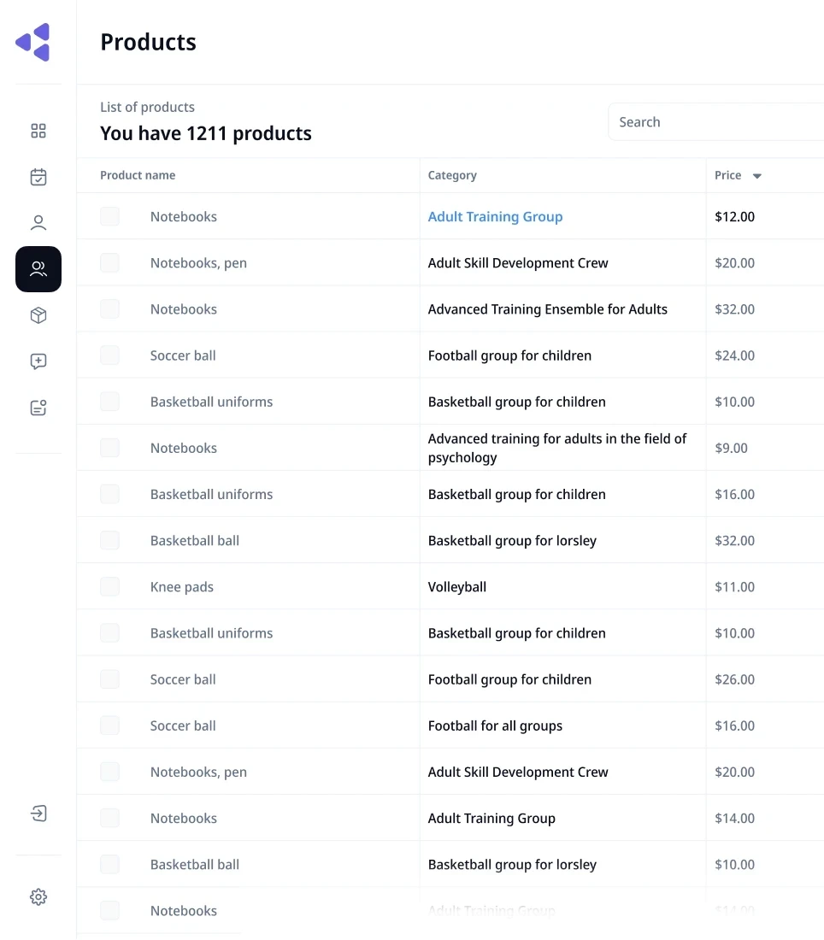Open the settings gear icon

38,896
